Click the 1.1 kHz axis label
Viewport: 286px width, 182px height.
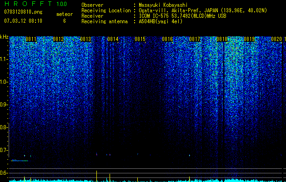(4, 59)
